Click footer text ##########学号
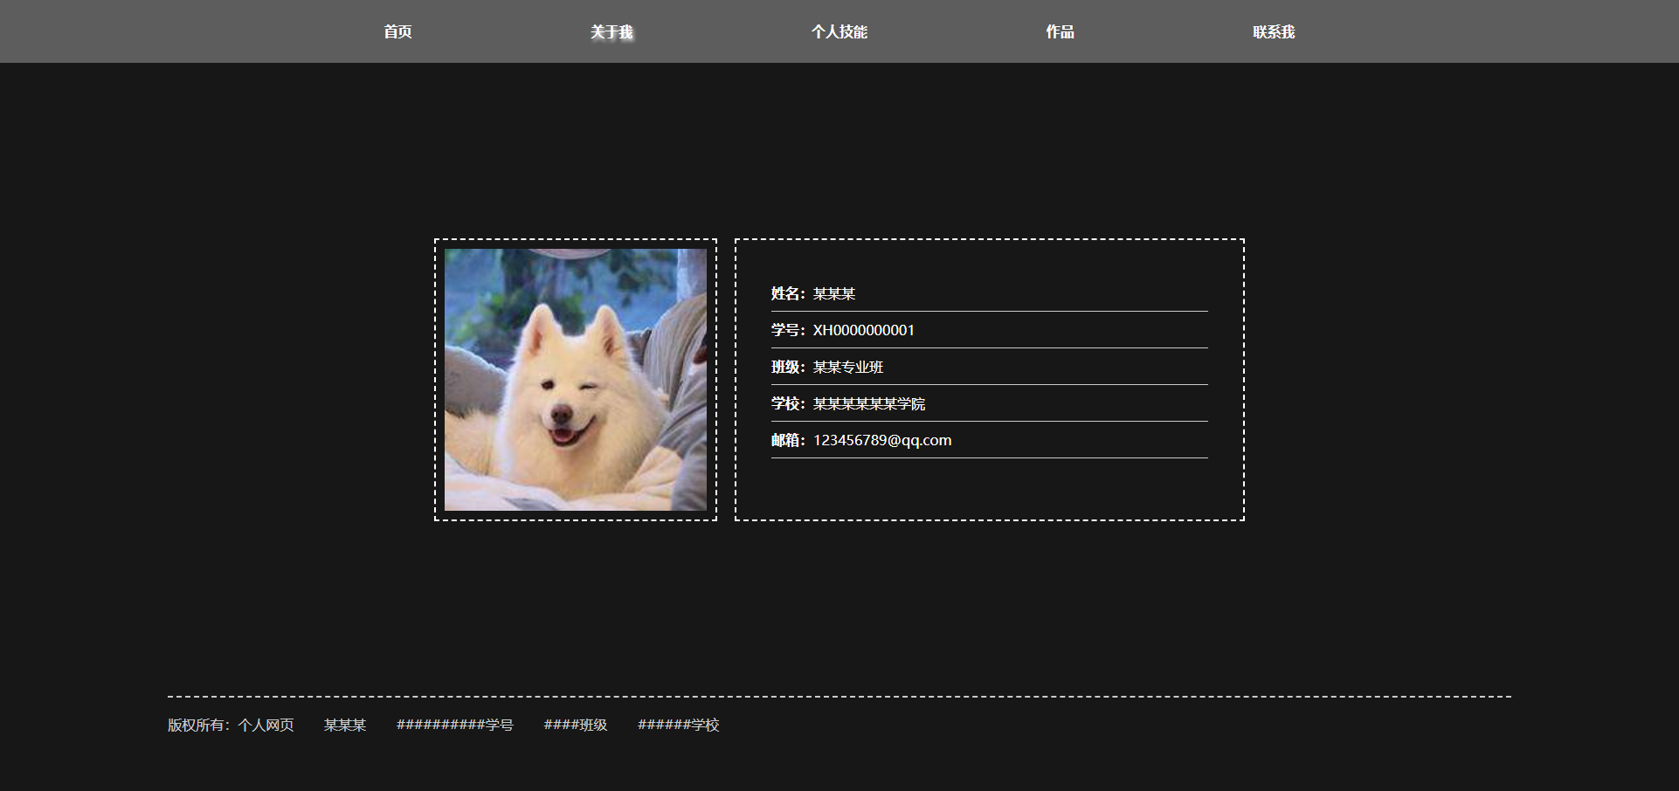 tap(455, 725)
